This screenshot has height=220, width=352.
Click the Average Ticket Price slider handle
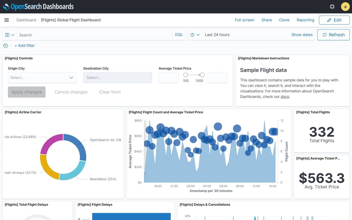coord(186,75)
